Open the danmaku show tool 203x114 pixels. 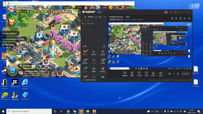coord(94,70)
